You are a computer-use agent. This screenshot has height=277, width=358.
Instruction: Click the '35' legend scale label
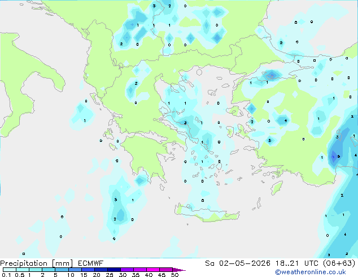(x=136, y=275)
